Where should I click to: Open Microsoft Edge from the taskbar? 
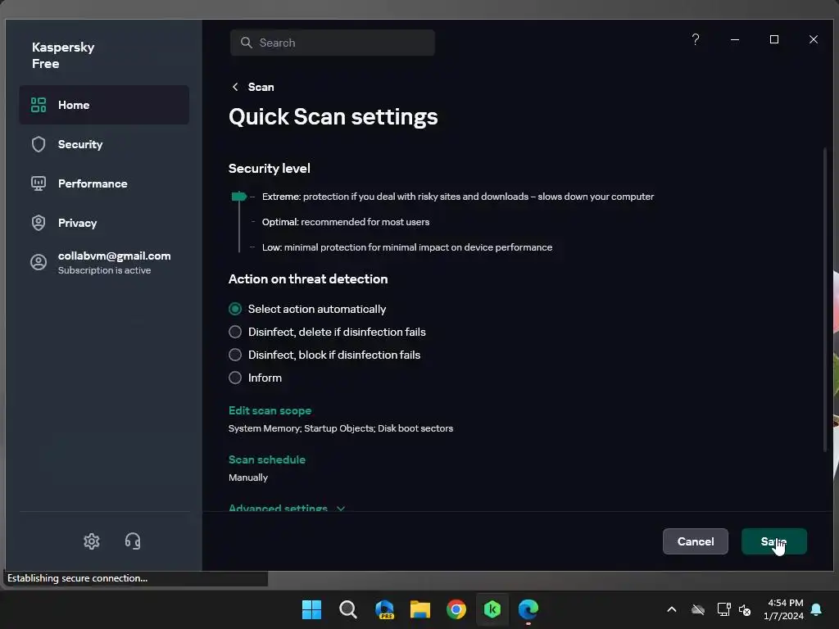click(528, 609)
